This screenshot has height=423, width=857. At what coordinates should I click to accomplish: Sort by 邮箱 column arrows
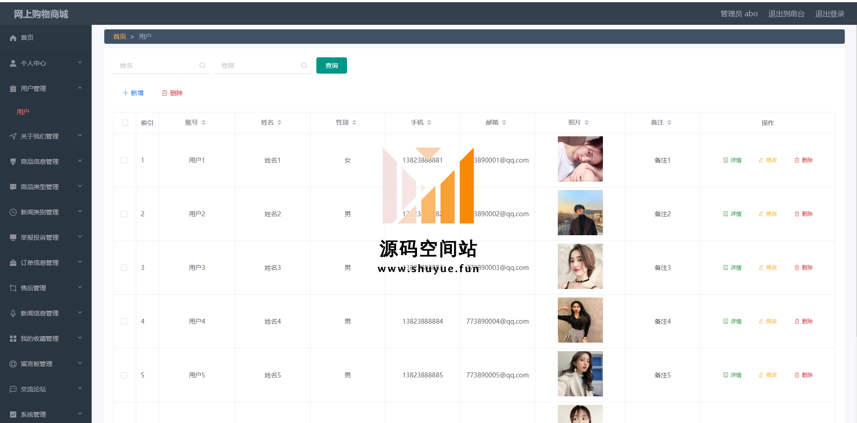[x=504, y=122]
